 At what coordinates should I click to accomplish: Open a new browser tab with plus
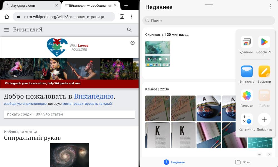point(126,6)
